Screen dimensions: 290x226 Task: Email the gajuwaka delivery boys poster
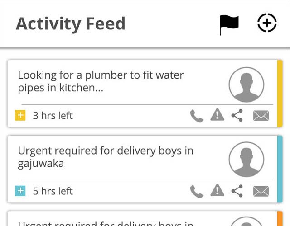[261, 192]
